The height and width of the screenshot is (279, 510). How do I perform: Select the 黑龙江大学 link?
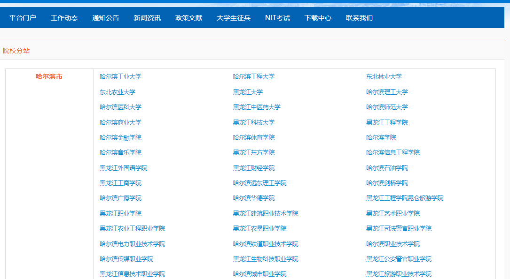pos(248,92)
